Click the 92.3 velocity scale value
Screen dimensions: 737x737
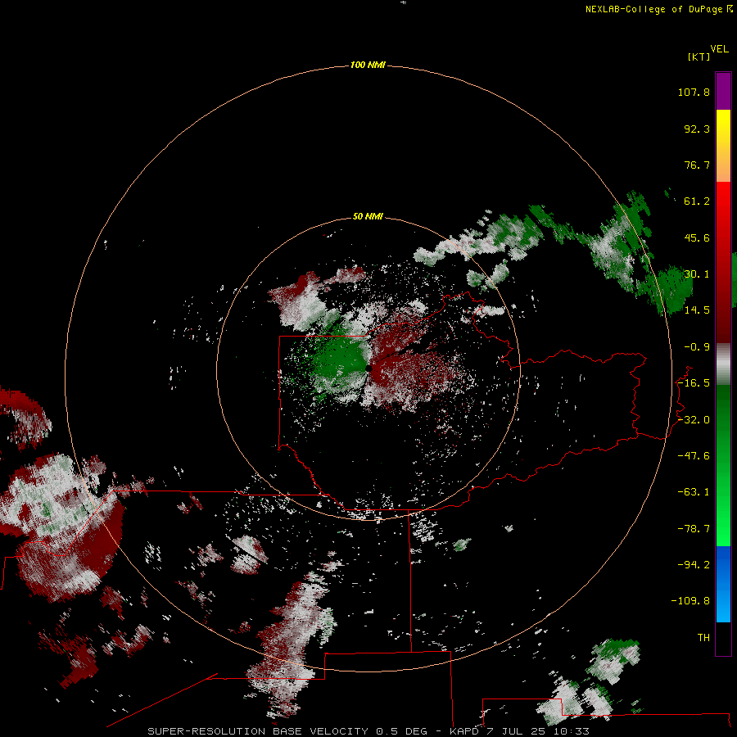coord(697,129)
